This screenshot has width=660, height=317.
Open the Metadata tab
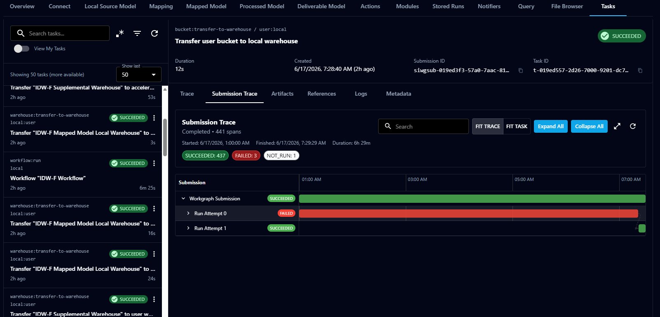pyautogui.click(x=398, y=94)
